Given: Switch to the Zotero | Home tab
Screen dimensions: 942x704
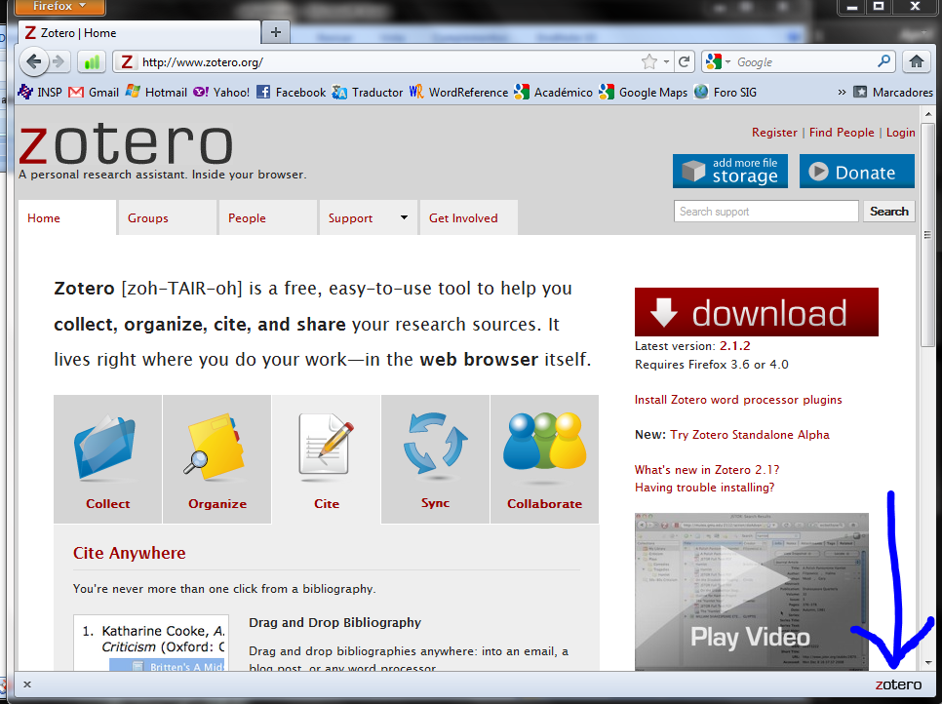Looking at the screenshot, I should [139, 32].
